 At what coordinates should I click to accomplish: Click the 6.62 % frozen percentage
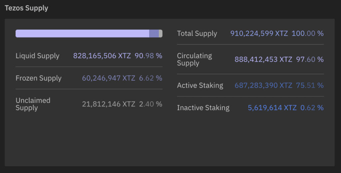(x=151, y=78)
